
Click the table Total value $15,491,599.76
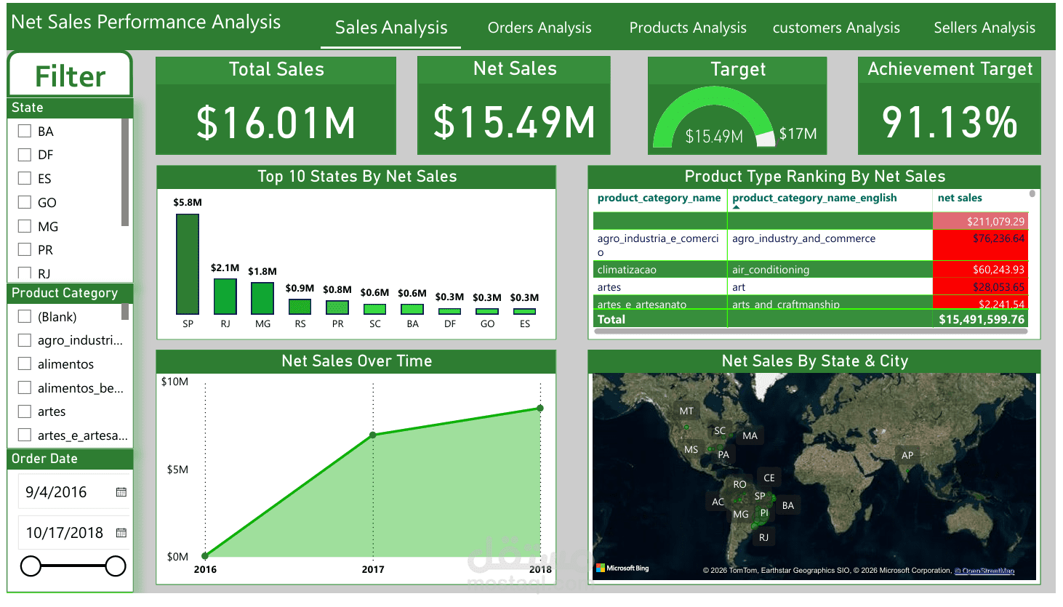(x=982, y=319)
